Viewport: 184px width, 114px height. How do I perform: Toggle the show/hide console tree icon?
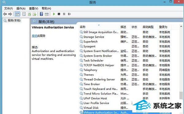(x=17, y=14)
